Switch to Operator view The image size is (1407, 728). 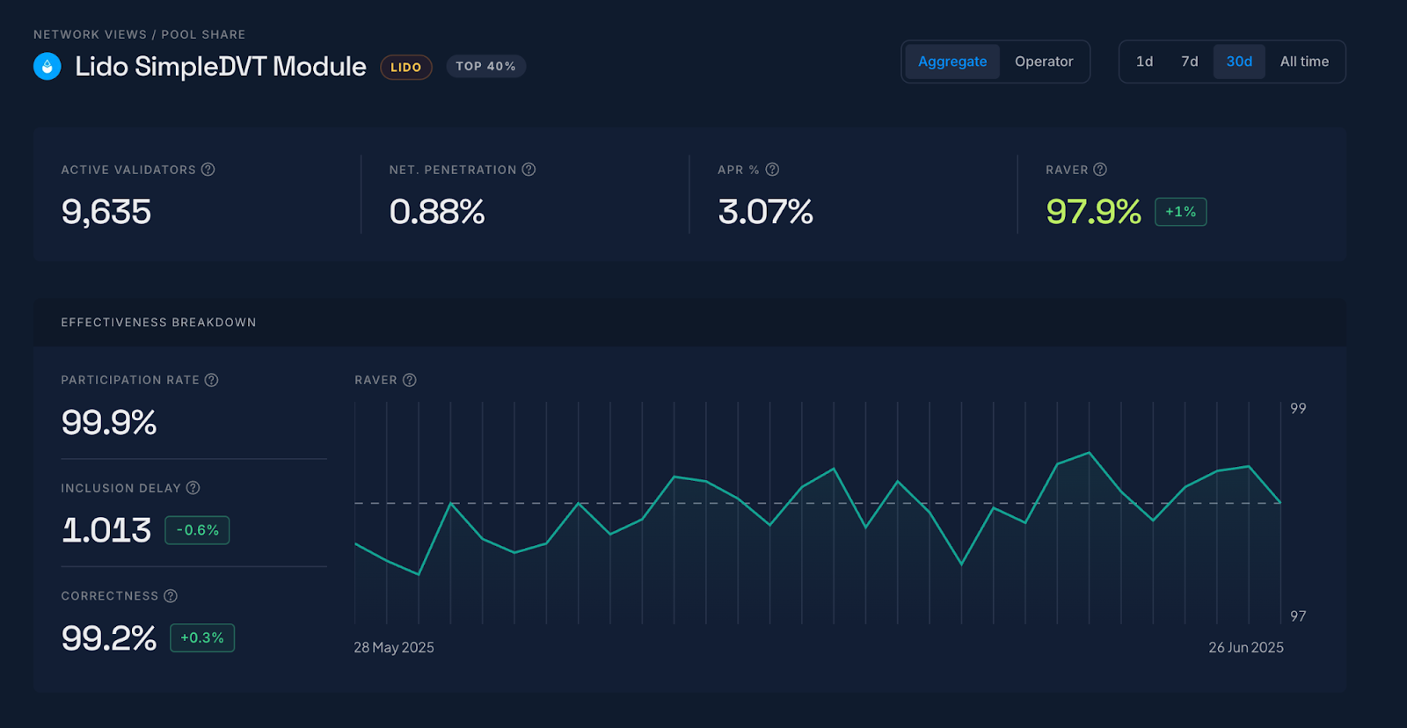tap(1044, 62)
